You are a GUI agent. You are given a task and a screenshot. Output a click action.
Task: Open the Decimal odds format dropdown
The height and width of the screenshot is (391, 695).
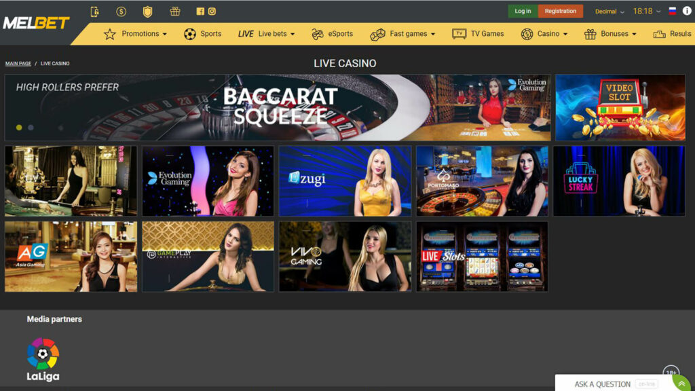(609, 12)
